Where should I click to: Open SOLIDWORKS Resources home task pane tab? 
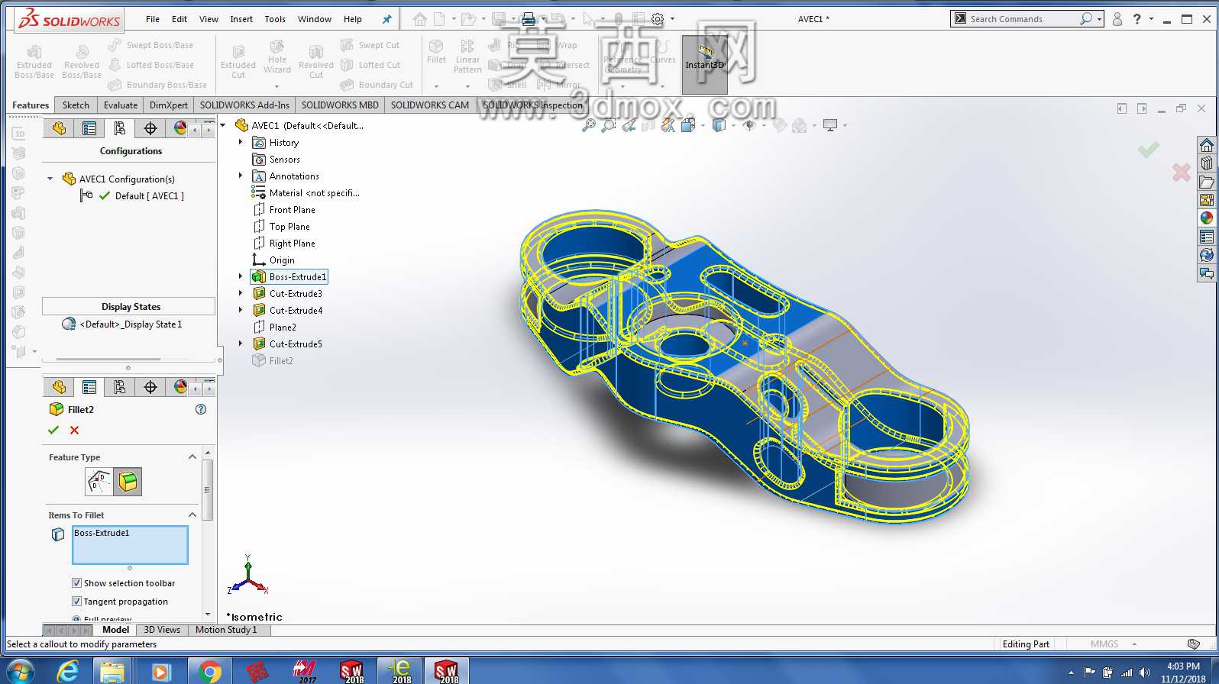(1207, 145)
